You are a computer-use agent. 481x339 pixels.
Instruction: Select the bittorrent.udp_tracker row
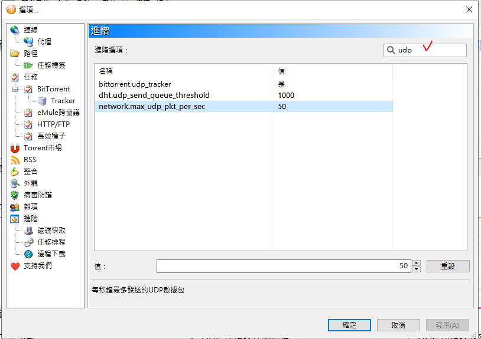coord(244,84)
